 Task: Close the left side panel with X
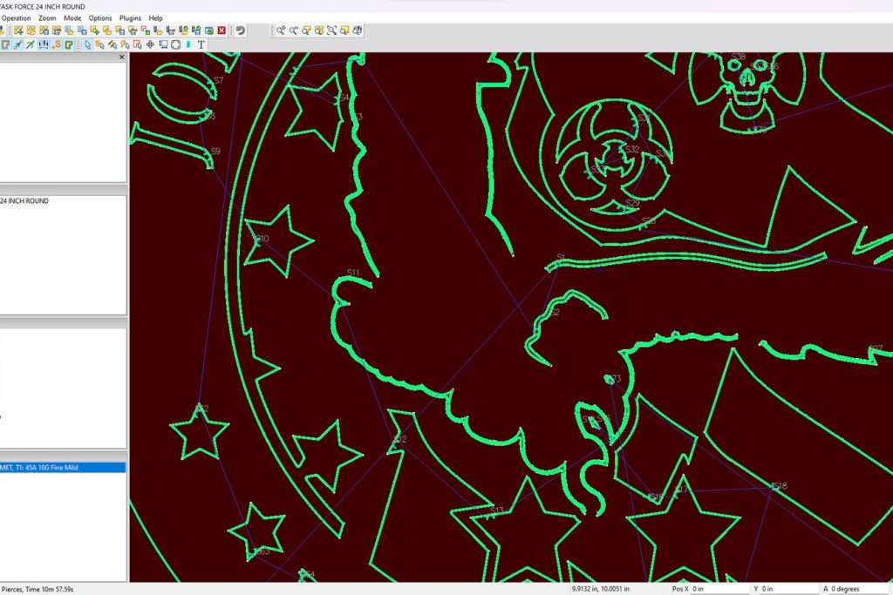click(121, 57)
